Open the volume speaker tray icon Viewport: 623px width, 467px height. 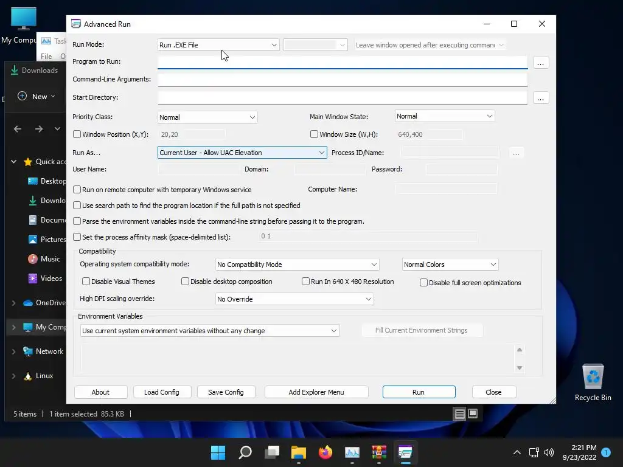(549, 452)
